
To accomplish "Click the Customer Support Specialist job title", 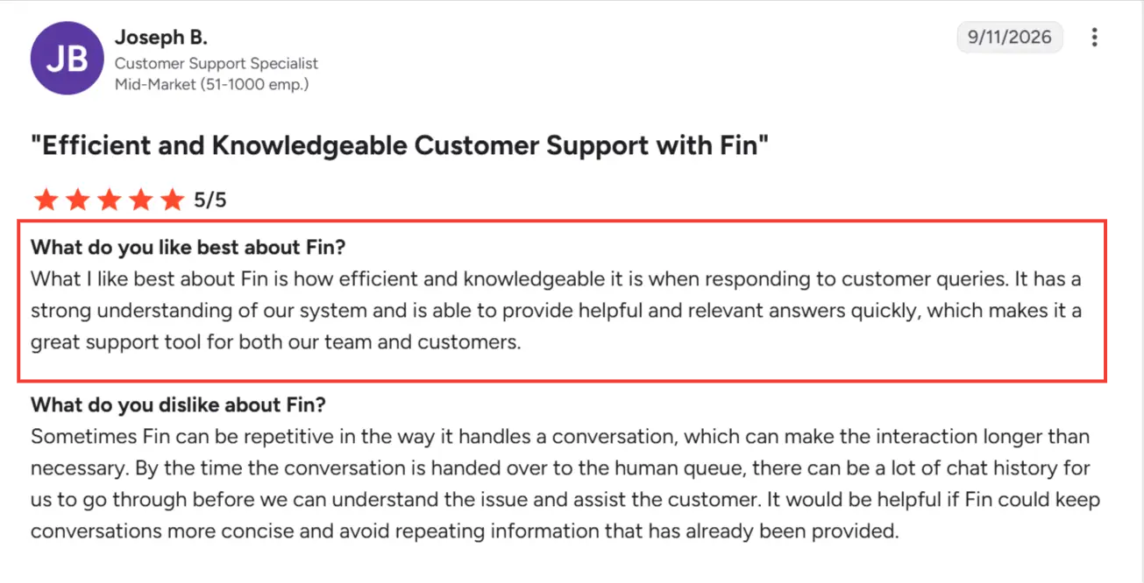I will 217,64.
